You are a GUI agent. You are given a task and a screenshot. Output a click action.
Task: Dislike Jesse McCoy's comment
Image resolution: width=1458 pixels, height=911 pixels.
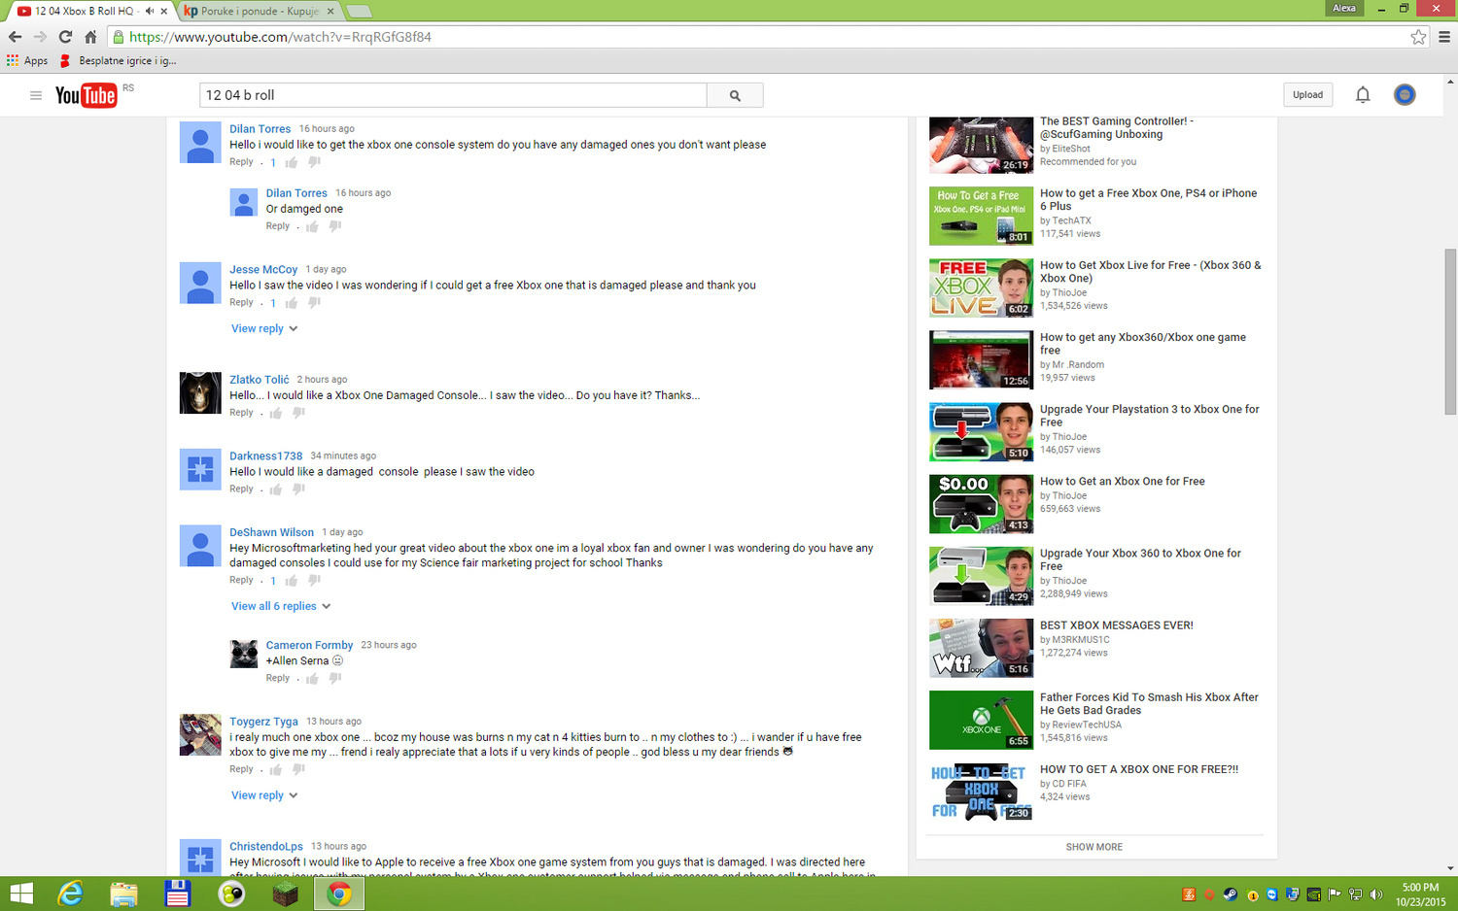(x=314, y=303)
